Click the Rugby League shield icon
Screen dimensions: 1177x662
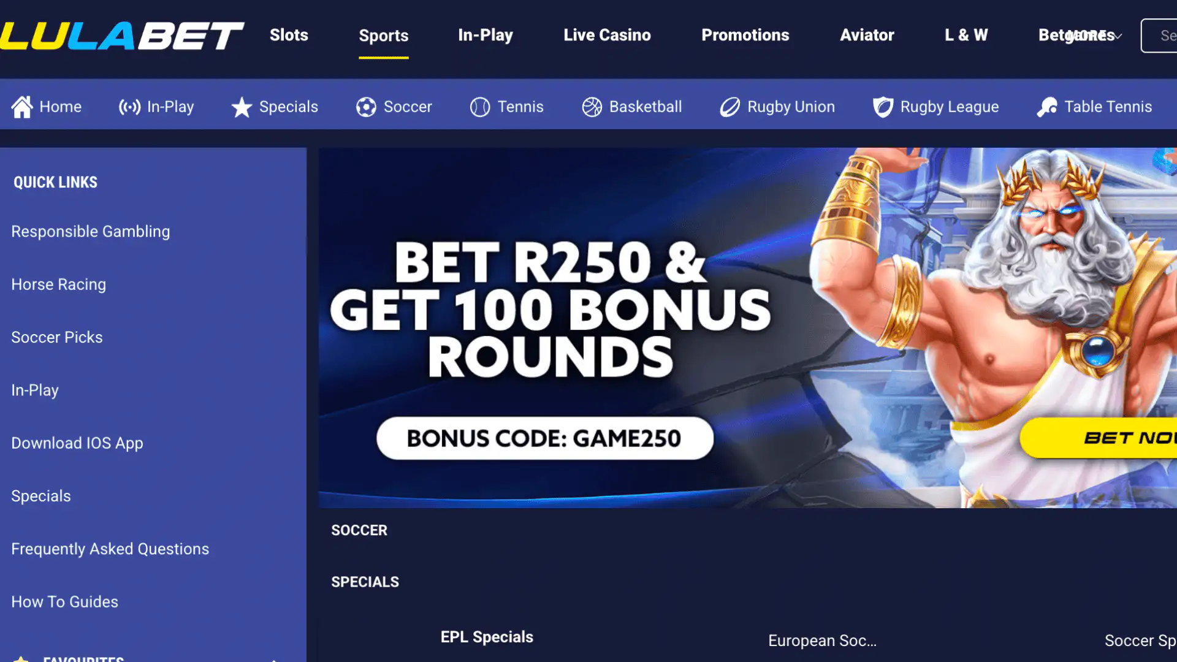[x=883, y=107]
